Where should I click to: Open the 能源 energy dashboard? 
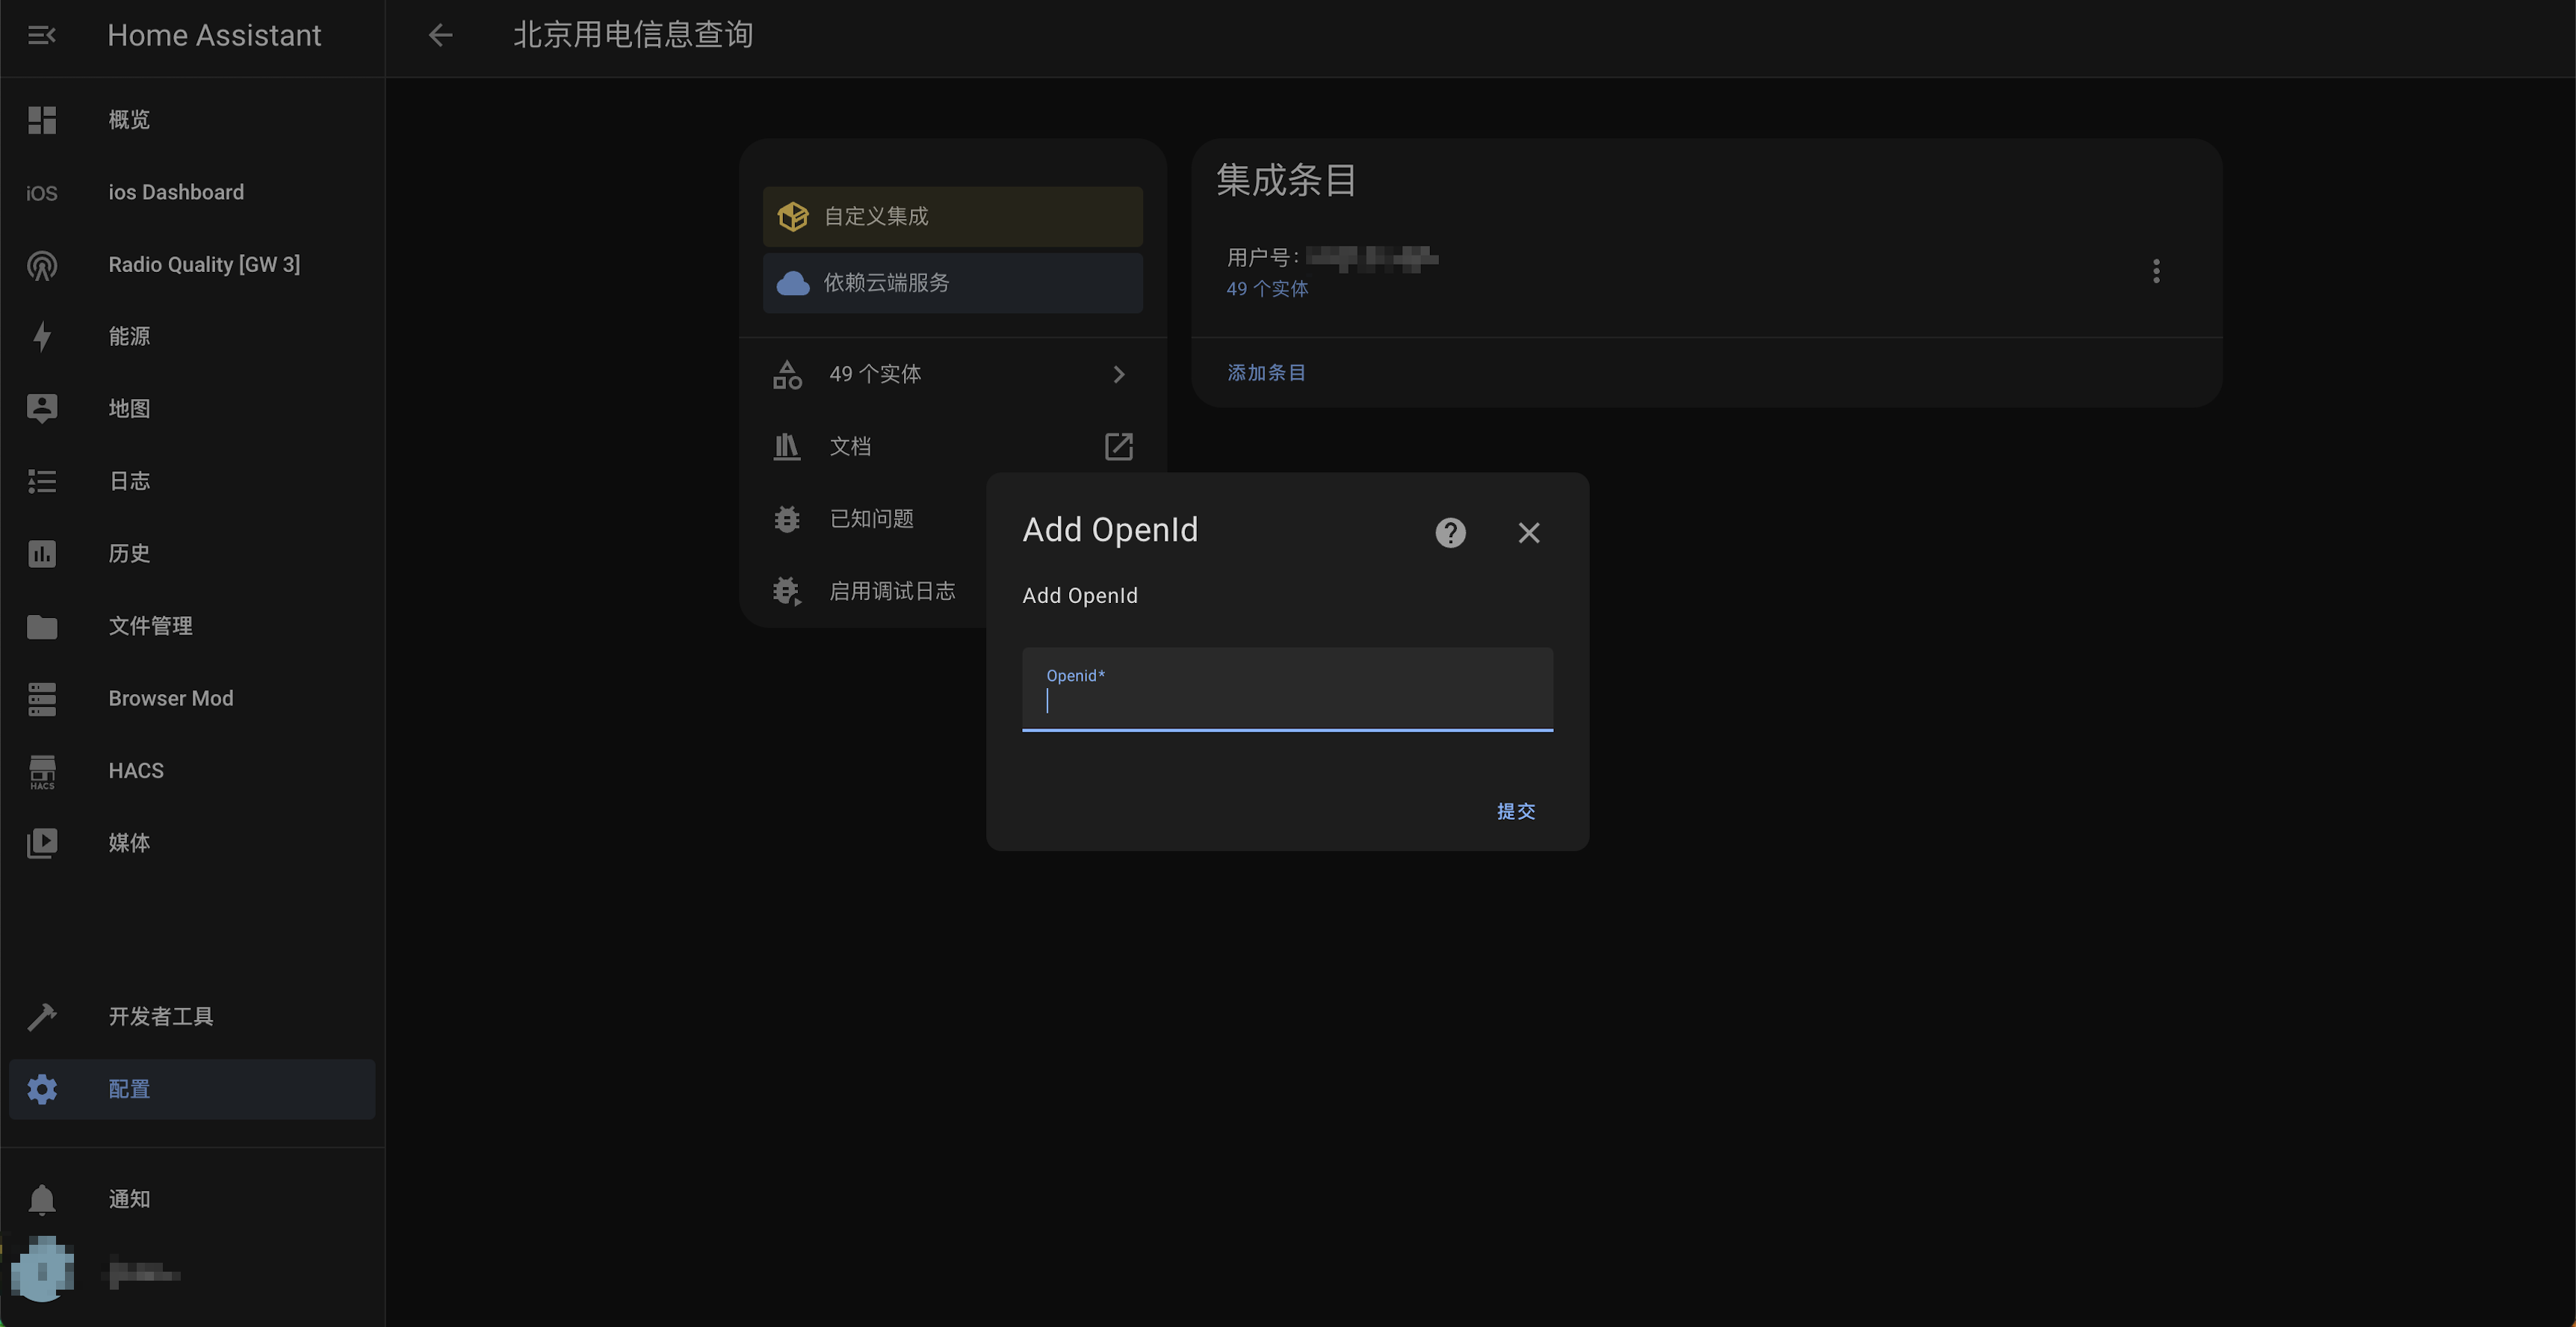pyautogui.click(x=129, y=337)
